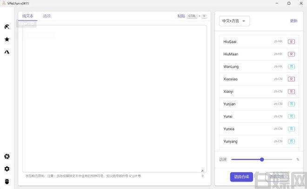Click the 字符数无限制 hint text below text area
The width and height of the screenshot is (307, 189).
(x=83, y=176)
